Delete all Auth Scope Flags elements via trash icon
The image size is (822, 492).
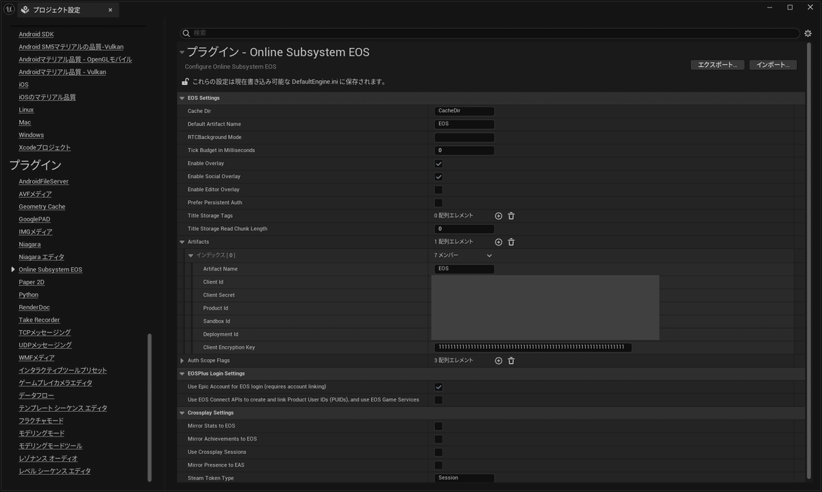click(511, 360)
